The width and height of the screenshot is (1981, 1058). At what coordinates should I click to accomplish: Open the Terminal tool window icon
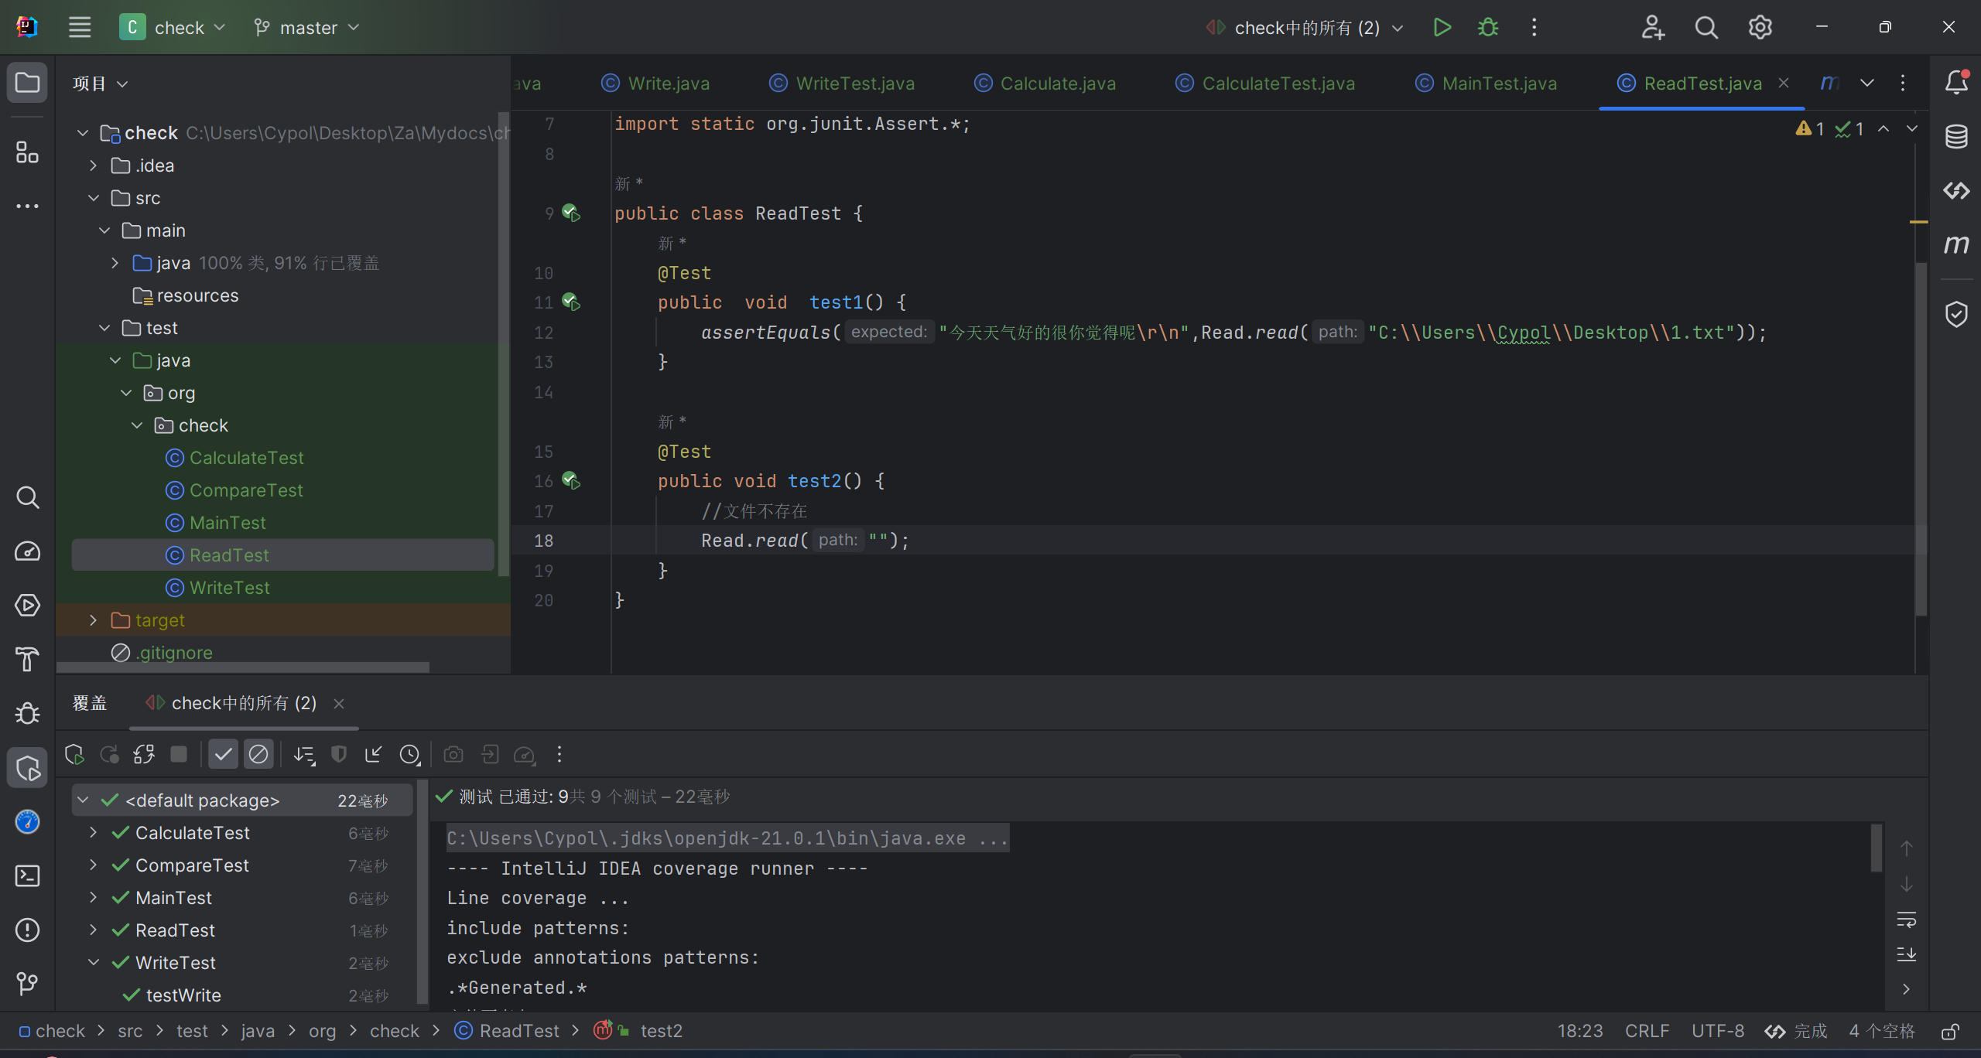[27, 875]
